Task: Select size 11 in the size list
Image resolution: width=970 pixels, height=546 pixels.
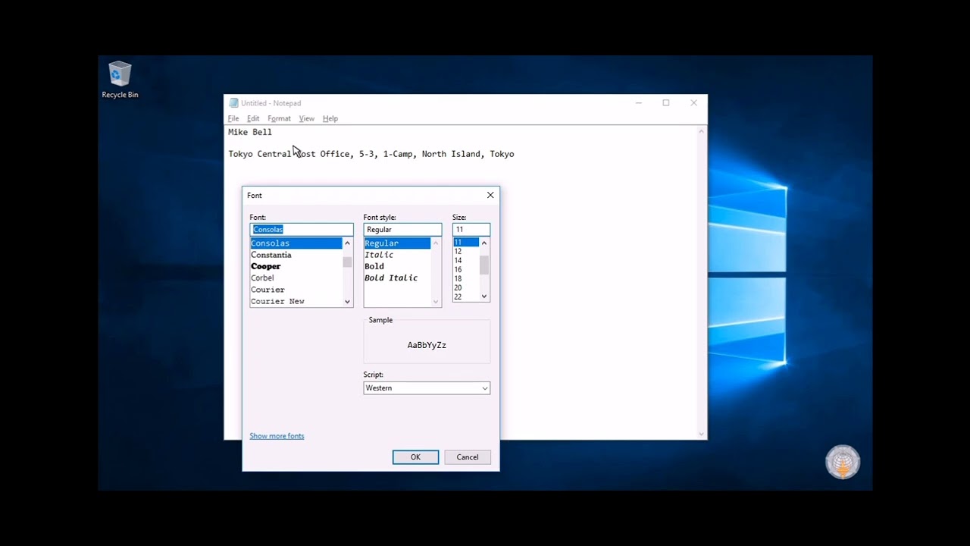Action: 466,242
